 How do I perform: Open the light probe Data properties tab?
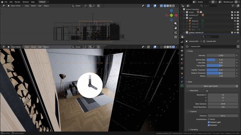point(182,86)
